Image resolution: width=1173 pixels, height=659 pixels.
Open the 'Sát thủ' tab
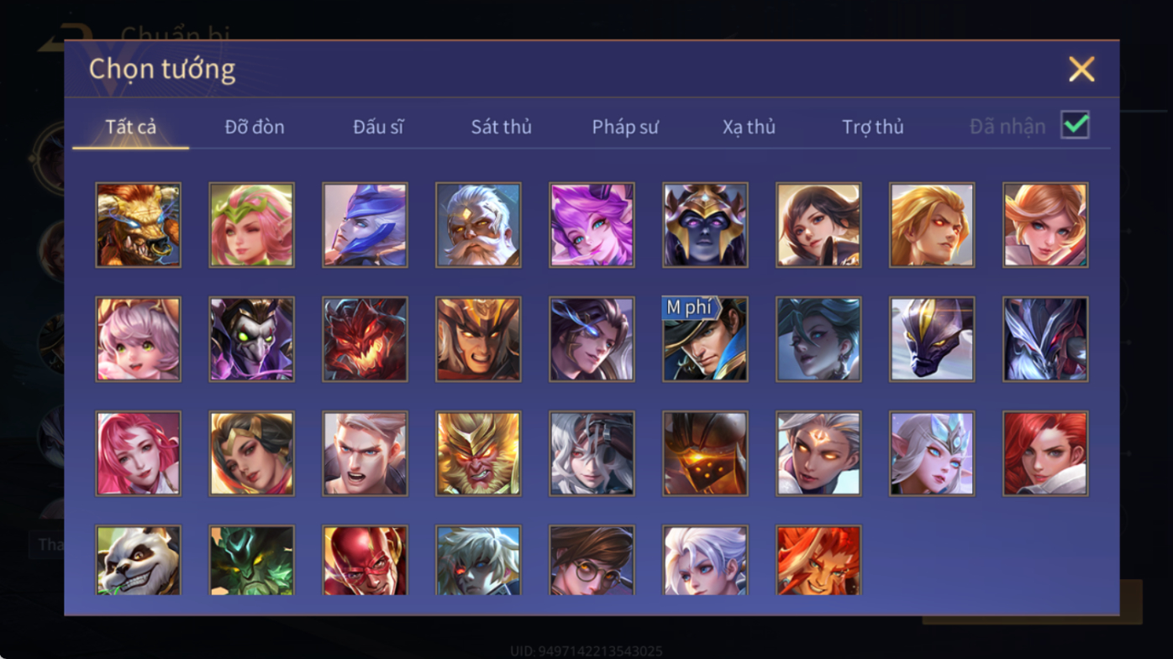[x=502, y=127]
